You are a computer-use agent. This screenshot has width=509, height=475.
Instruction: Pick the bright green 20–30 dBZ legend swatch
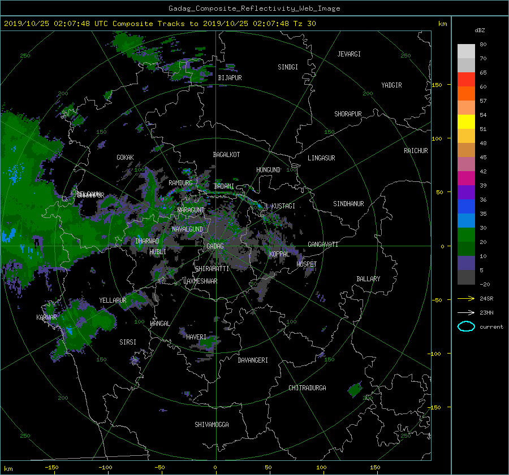(x=466, y=235)
